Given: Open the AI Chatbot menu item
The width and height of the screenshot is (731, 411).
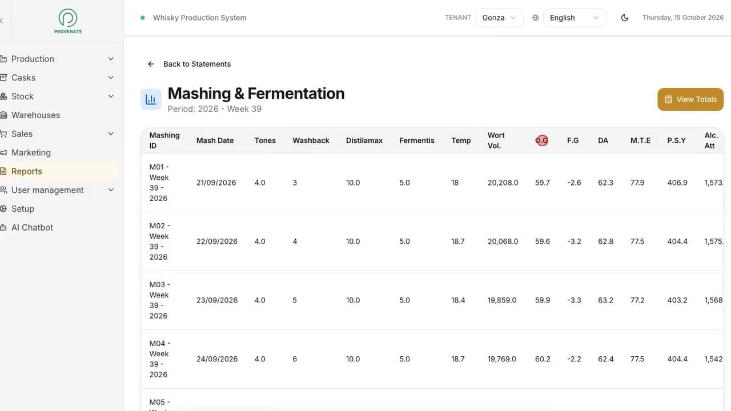Looking at the screenshot, I should 59,227.
